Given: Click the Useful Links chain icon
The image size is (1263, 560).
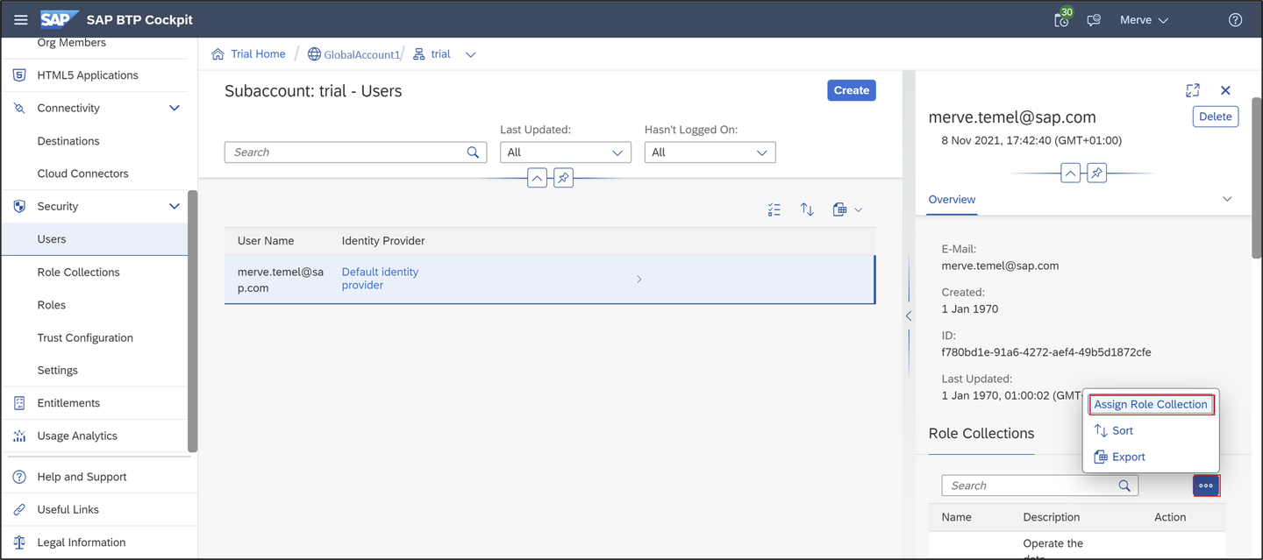Looking at the screenshot, I should point(19,509).
